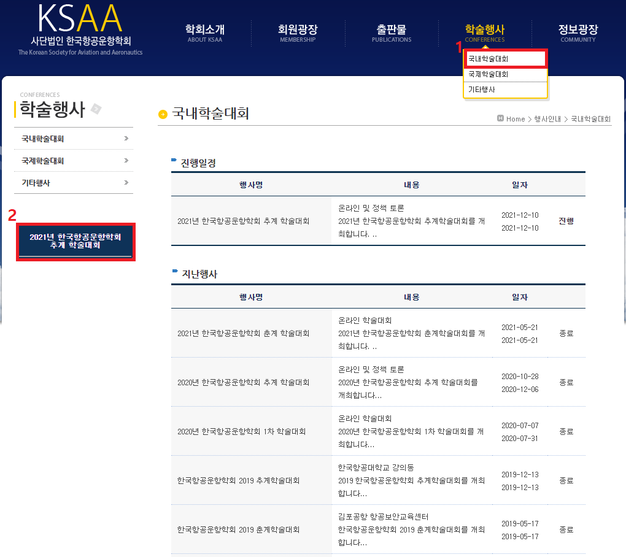
Task: Click the 온라인 및 정책 토론 content for 2021 추계
Action: 371,209
